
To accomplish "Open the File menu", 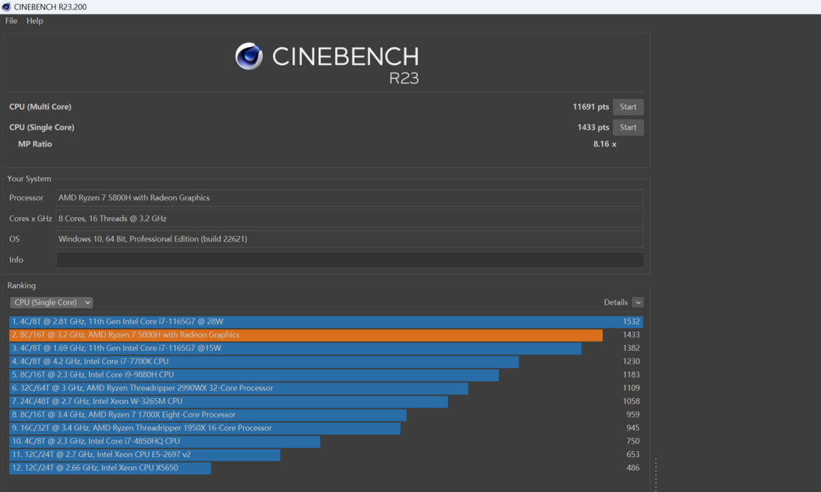I will 11,21.
